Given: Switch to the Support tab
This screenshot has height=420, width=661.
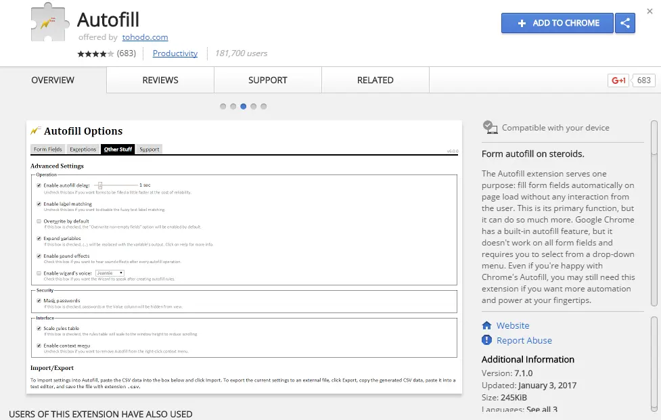Looking at the screenshot, I should 268,80.
